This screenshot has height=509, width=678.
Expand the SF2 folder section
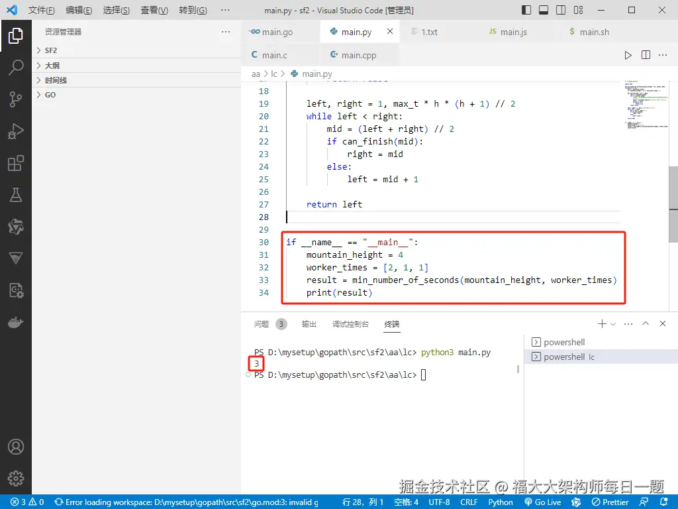click(x=136, y=50)
